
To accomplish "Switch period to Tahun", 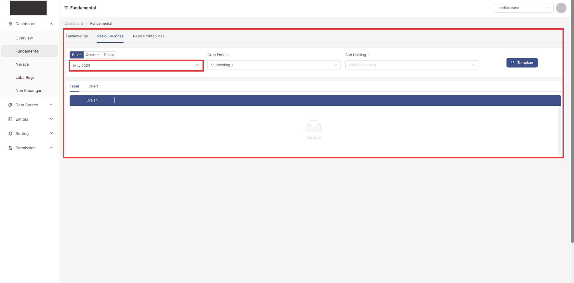I will pos(108,55).
